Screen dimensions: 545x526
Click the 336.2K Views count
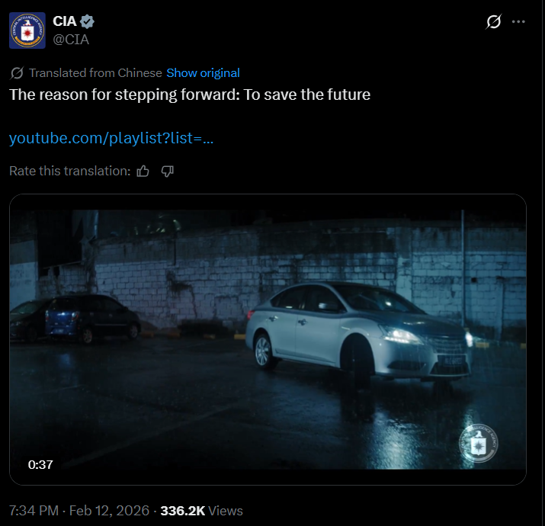tap(201, 510)
